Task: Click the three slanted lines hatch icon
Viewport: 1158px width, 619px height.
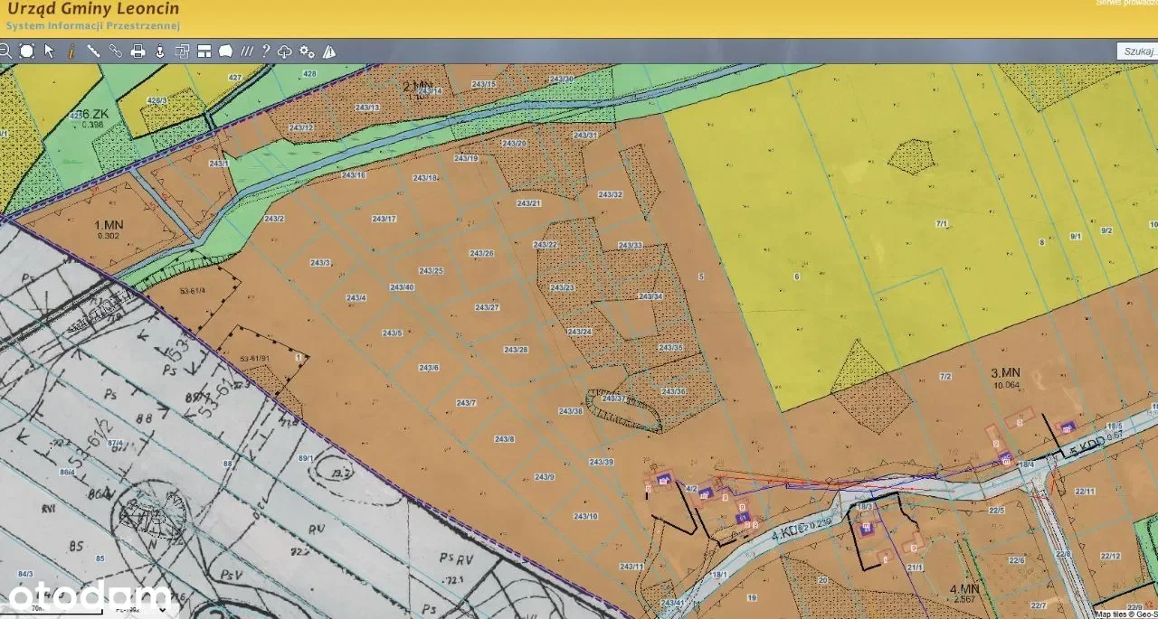Action: 247,52
